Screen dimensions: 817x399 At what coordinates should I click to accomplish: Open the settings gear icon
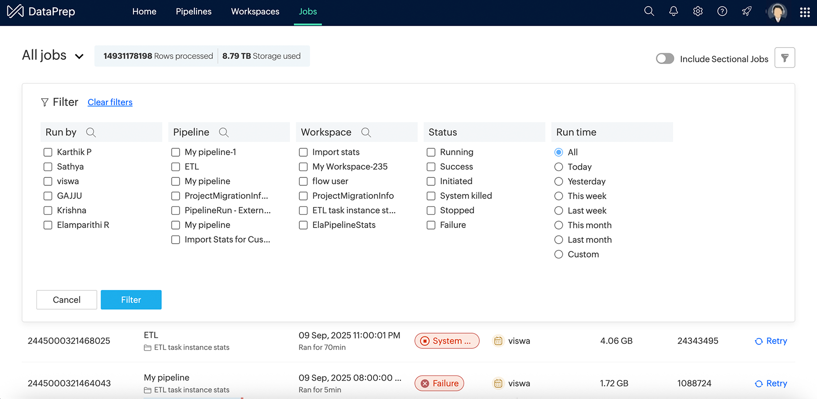click(697, 11)
